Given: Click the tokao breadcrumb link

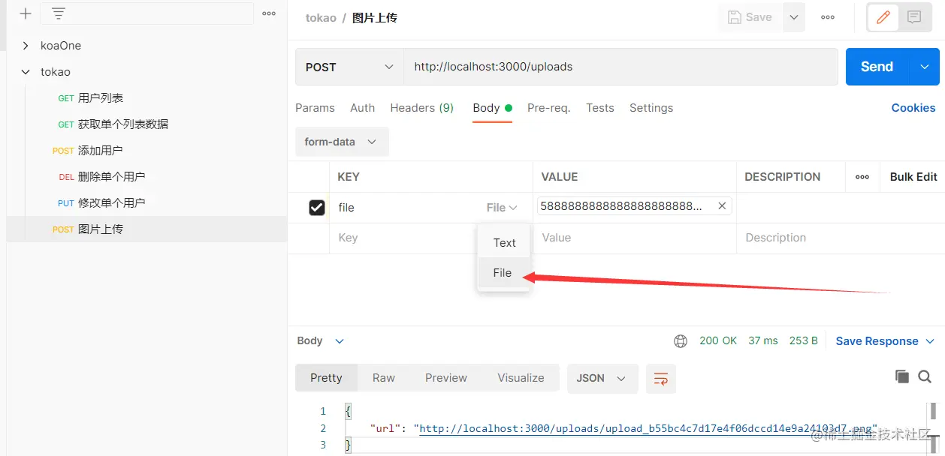Looking at the screenshot, I should [321, 17].
